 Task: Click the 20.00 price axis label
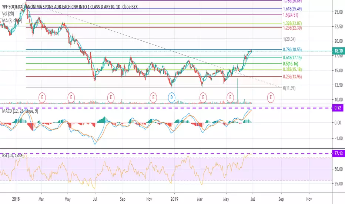coord(338,41)
